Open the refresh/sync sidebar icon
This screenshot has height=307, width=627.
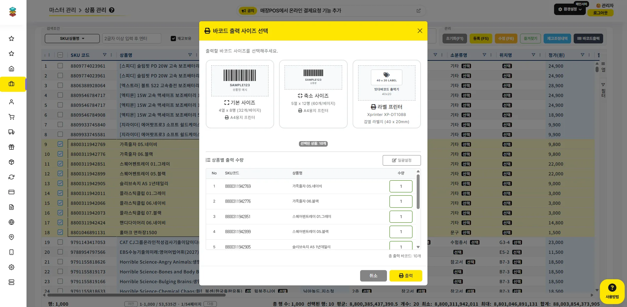click(x=11, y=177)
